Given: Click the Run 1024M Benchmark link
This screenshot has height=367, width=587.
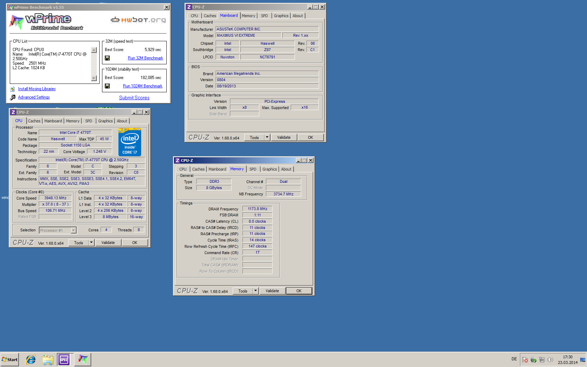Looking at the screenshot, I should click(143, 86).
